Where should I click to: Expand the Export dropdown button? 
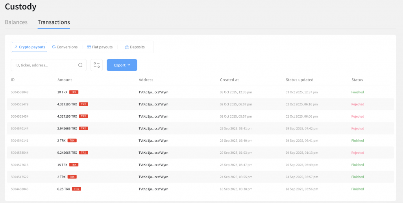[x=122, y=65]
